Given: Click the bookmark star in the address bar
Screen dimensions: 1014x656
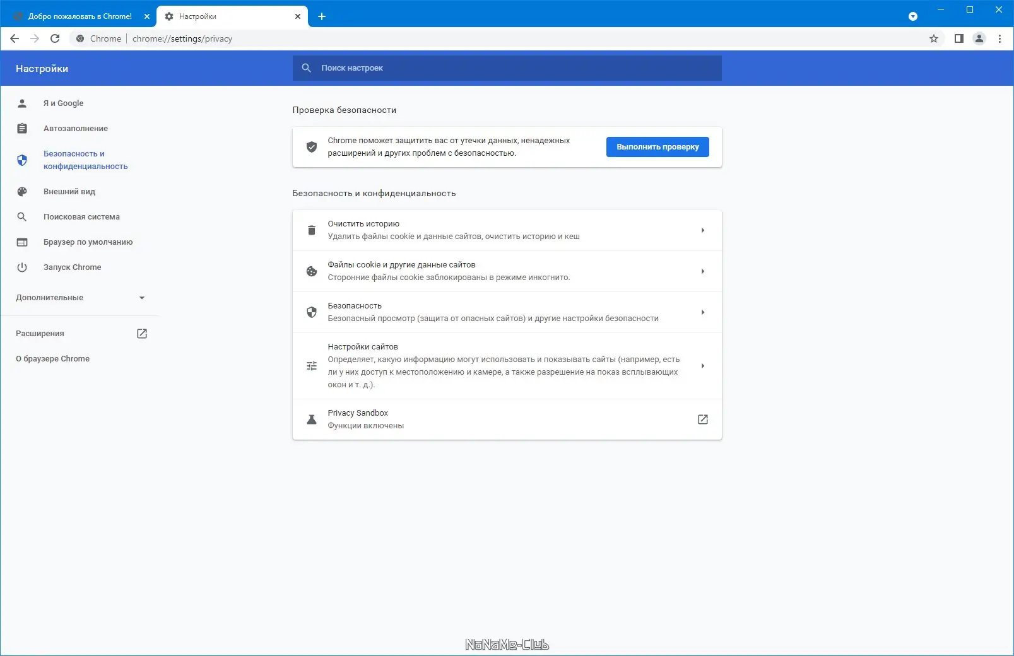Looking at the screenshot, I should point(933,38).
